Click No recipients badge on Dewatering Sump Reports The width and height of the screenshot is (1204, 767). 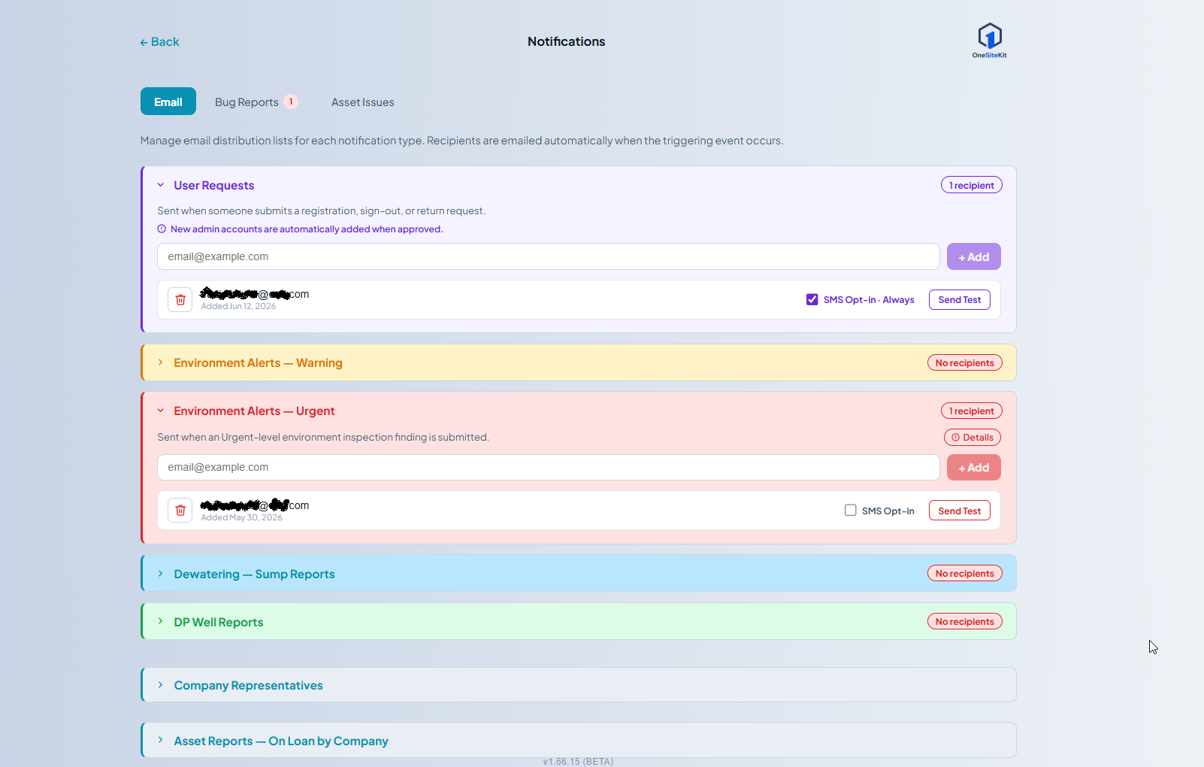(x=965, y=573)
